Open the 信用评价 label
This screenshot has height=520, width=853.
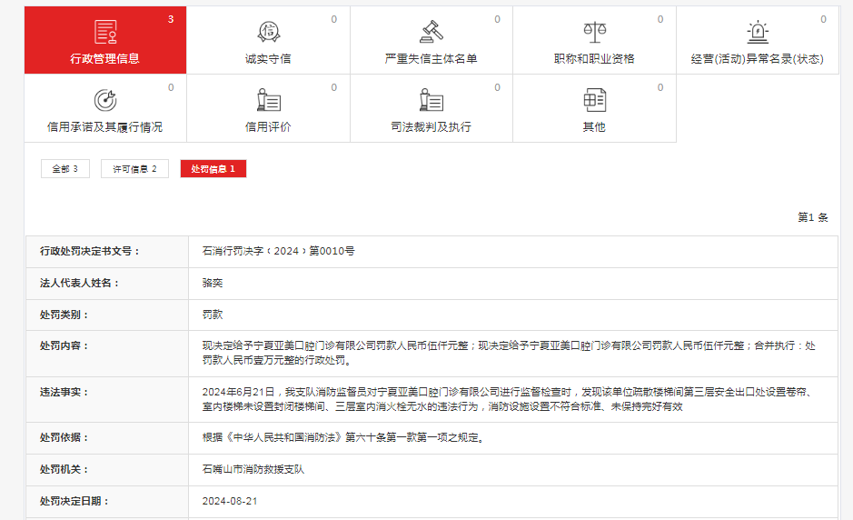click(x=268, y=127)
